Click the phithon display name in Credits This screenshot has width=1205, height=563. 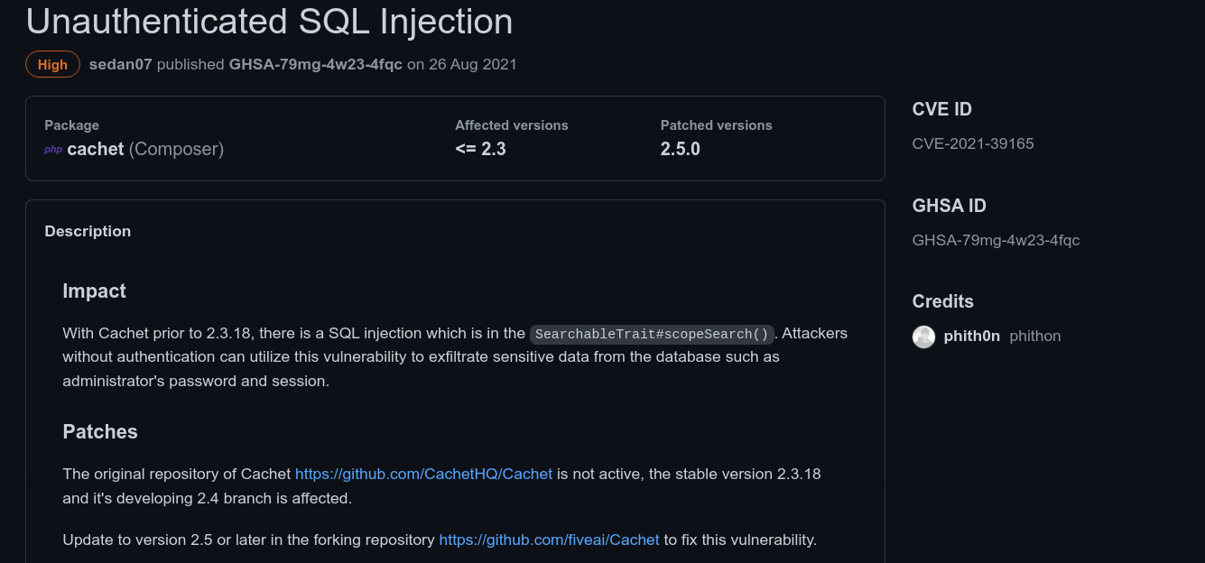1034,337
